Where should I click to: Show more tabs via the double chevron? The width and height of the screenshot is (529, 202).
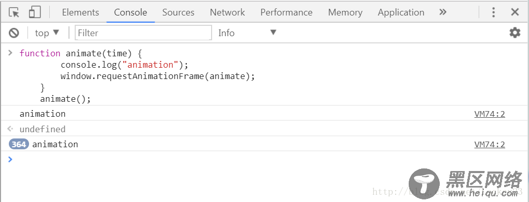443,12
